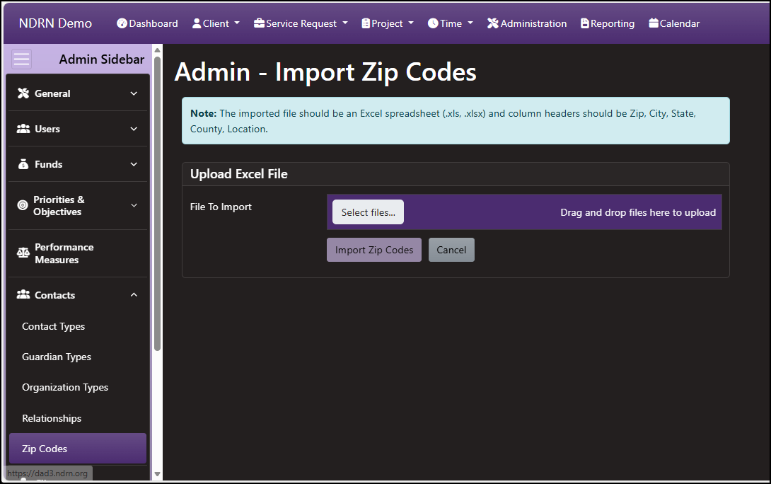Click the Admin - Import Zip Codes heading
771x484 pixels.
point(325,72)
